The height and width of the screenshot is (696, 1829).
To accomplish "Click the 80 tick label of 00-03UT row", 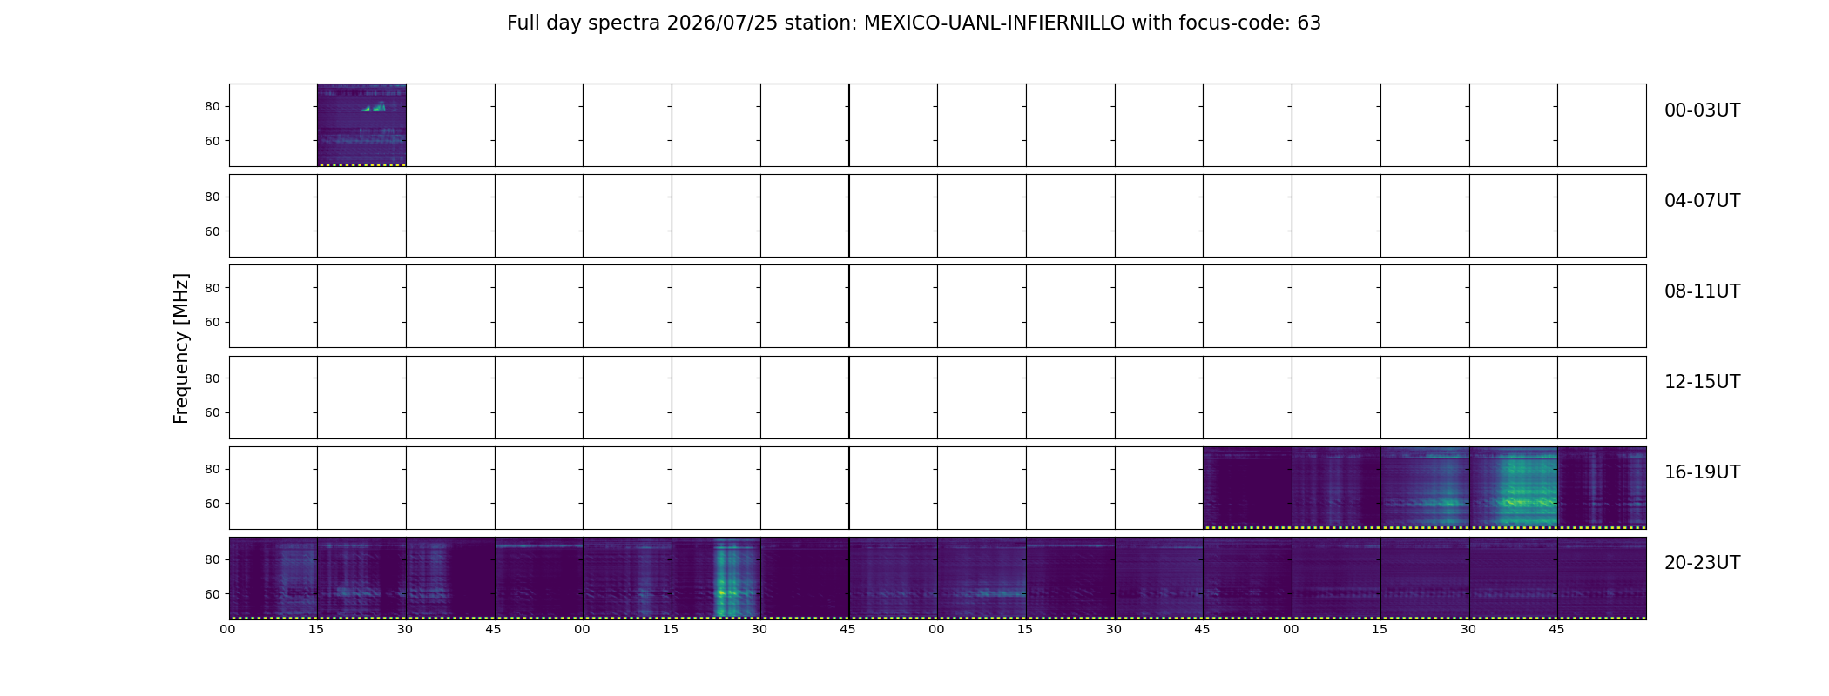I will pyautogui.click(x=213, y=107).
